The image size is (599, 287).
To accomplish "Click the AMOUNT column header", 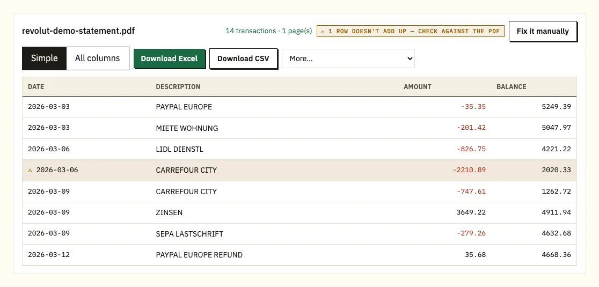I will point(417,86).
